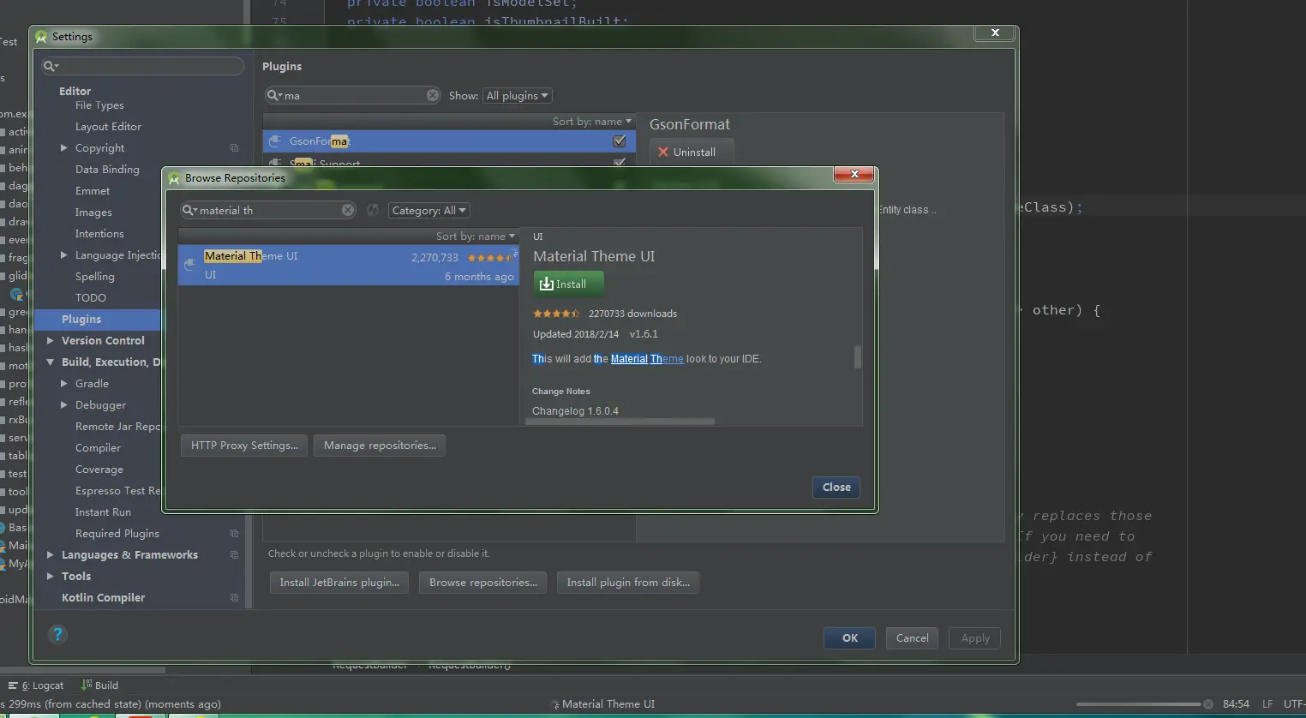This screenshot has height=718, width=1306.
Task: Uncheck the GsonFormat plugin checkbox
Action: coord(620,141)
